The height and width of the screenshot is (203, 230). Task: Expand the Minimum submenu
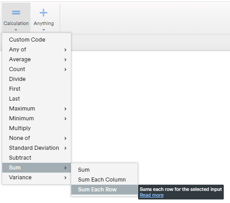click(x=36, y=118)
